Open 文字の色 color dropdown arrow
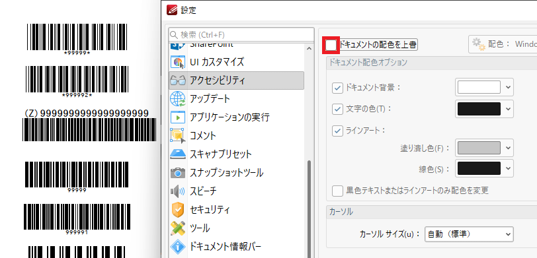The image size is (537, 258). pos(508,109)
